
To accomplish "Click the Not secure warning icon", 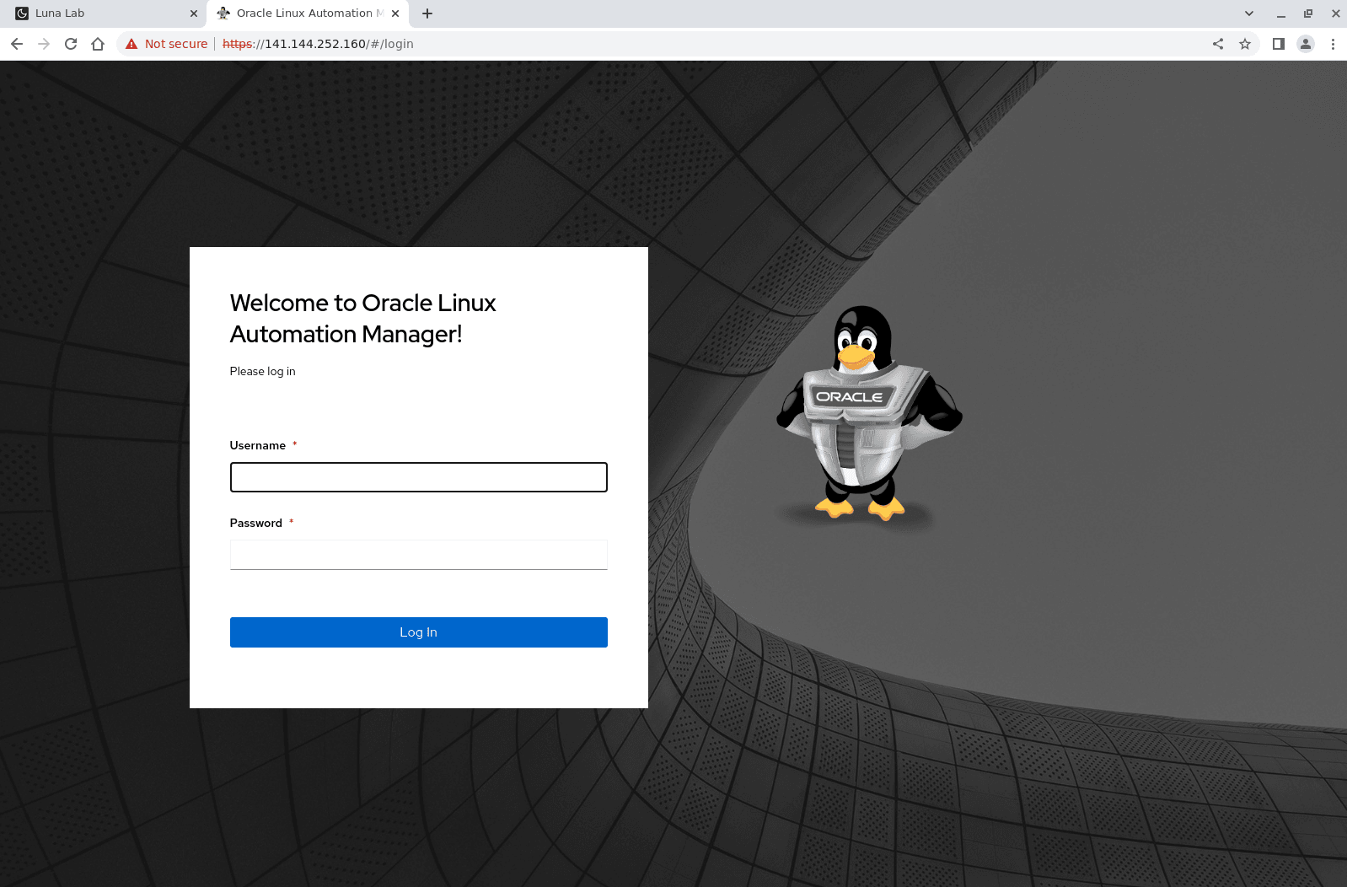I will 131,44.
